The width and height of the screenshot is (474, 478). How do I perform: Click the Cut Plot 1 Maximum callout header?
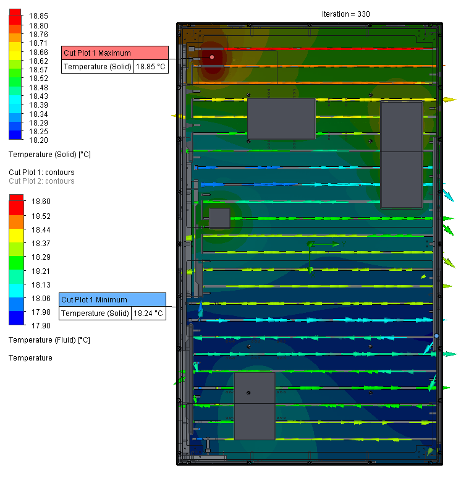tap(115, 53)
